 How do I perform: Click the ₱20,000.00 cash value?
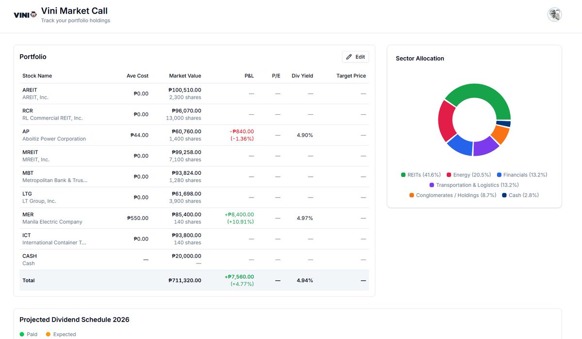pos(186,256)
